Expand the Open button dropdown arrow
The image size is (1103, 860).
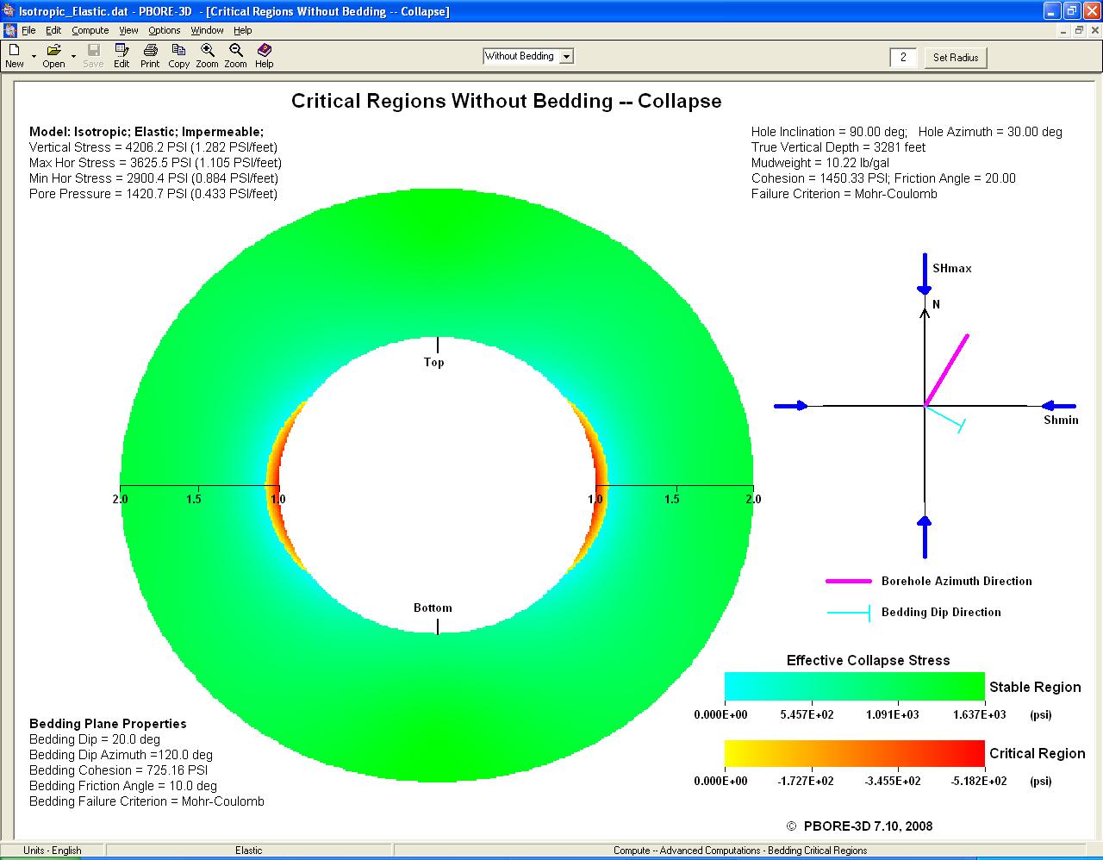click(73, 57)
